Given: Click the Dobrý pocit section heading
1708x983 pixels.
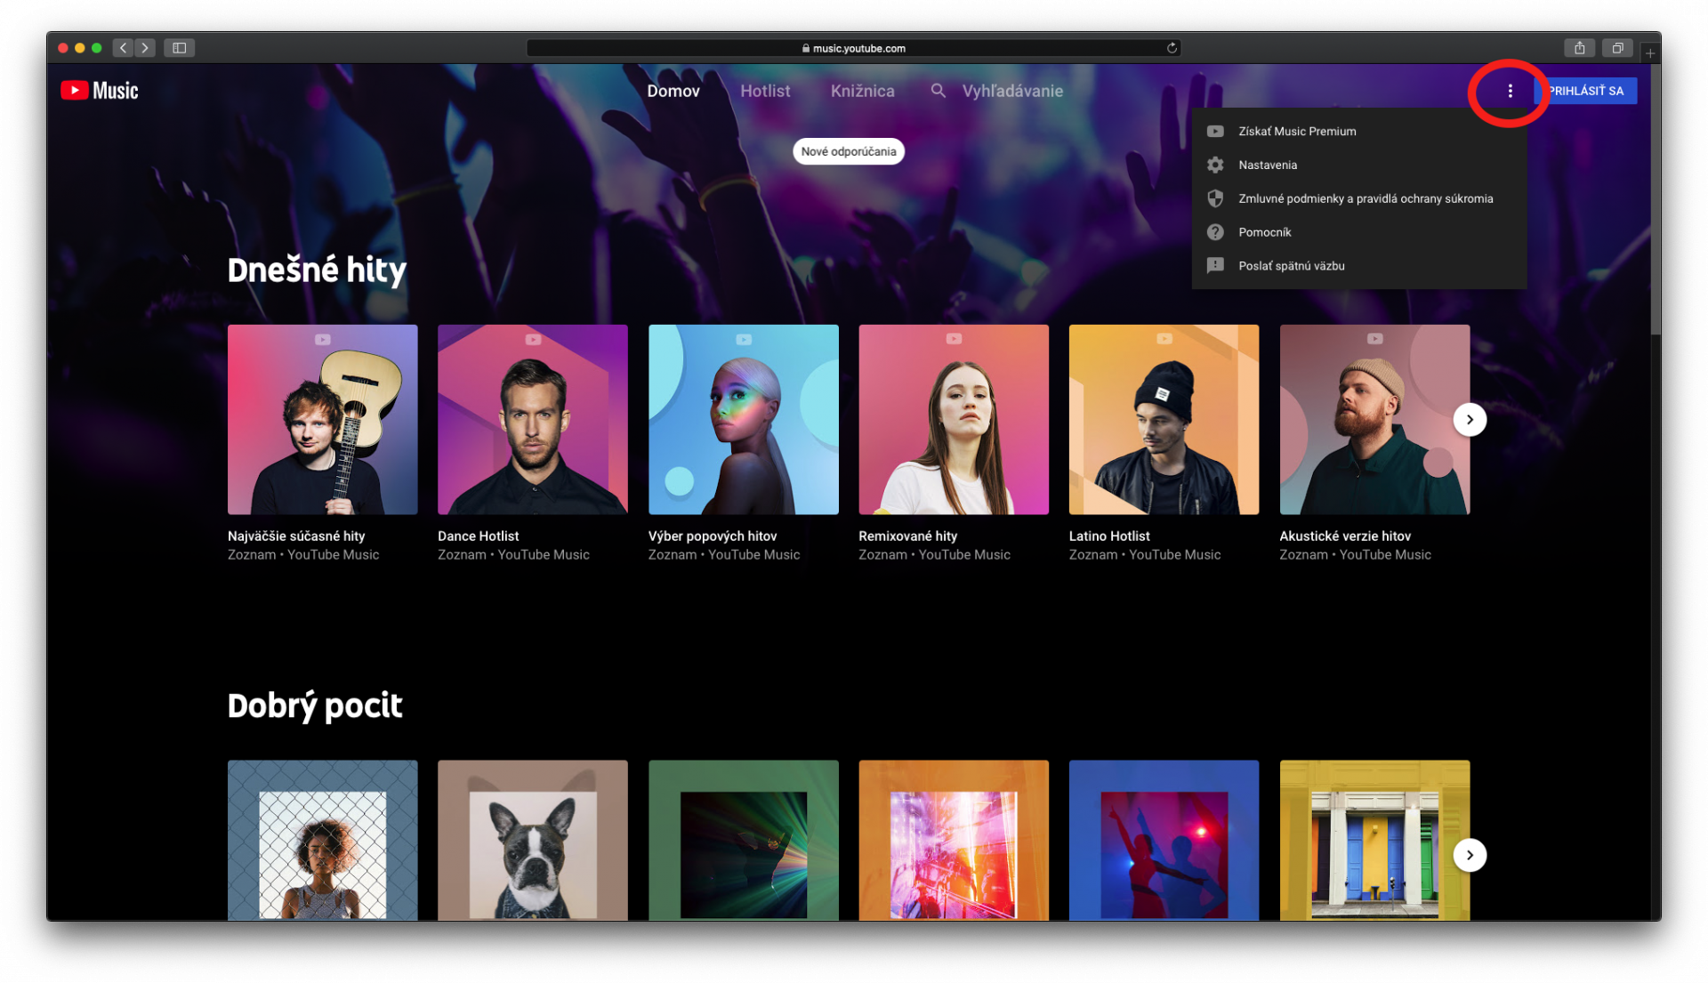Looking at the screenshot, I should (315, 705).
